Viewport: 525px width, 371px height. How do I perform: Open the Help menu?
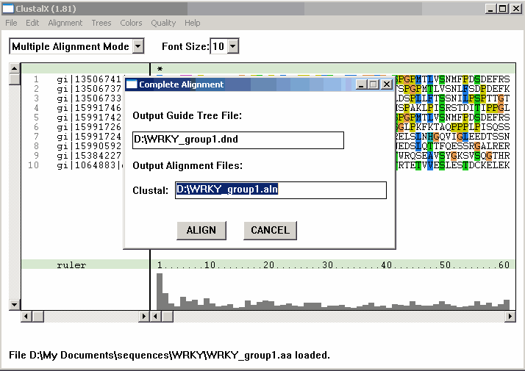192,23
